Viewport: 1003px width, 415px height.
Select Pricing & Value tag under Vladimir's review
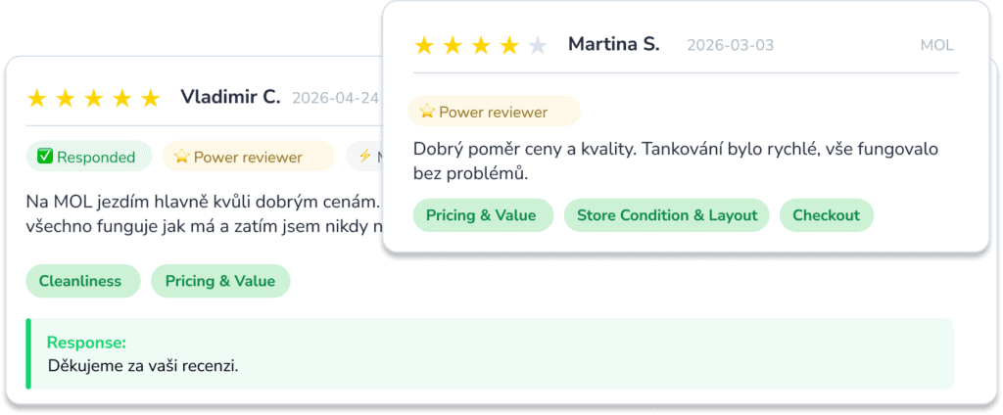[220, 281]
